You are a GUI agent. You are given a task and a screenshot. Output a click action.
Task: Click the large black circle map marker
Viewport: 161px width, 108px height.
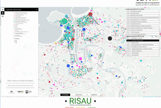coord(110,38)
